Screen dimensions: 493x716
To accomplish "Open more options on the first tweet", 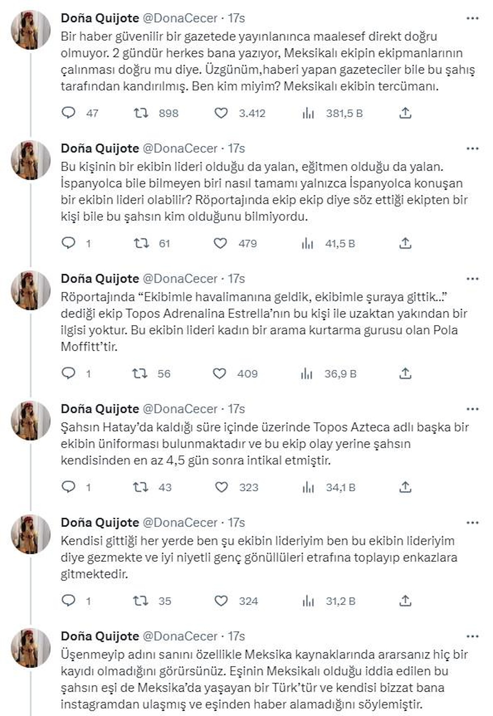I will 472,18.
